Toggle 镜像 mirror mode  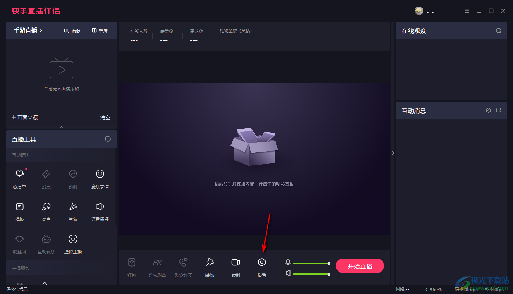[x=72, y=30]
